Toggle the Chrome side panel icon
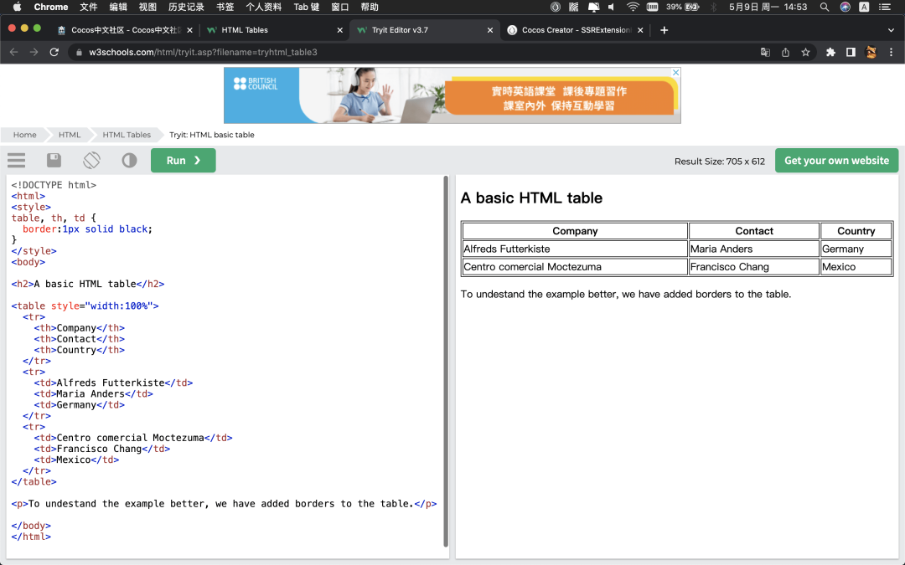Viewport: 905px width, 565px height. (x=851, y=52)
